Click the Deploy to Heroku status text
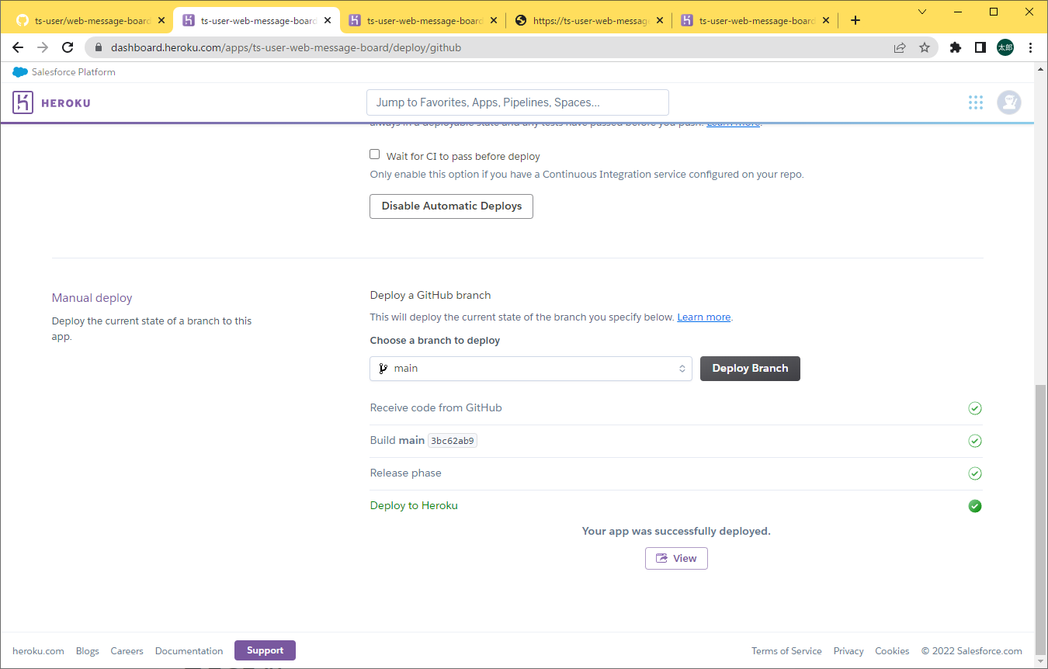Viewport: 1048px width, 669px height. 414,506
